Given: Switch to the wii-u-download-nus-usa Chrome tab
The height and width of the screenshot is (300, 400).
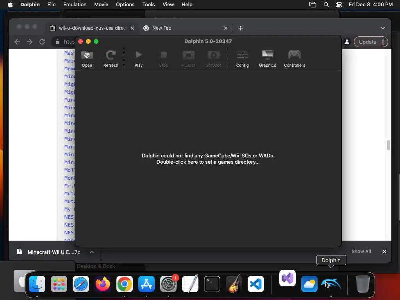Looking at the screenshot, I should (x=92, y=28).
